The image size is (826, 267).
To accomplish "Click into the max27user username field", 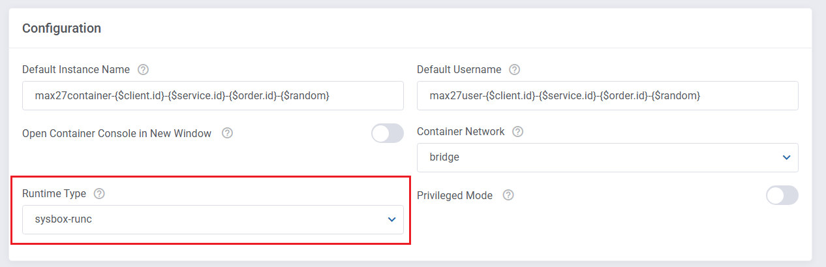I will point(607,96).
